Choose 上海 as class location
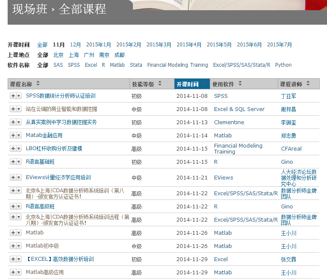Viewport: 327px width, 279px height. 73,55
